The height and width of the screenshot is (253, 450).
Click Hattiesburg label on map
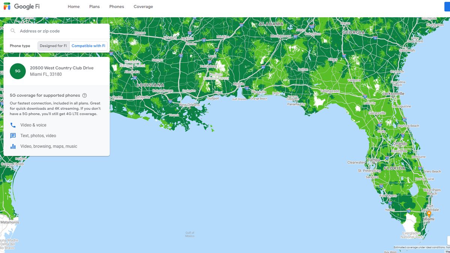[x=209, y=66]
